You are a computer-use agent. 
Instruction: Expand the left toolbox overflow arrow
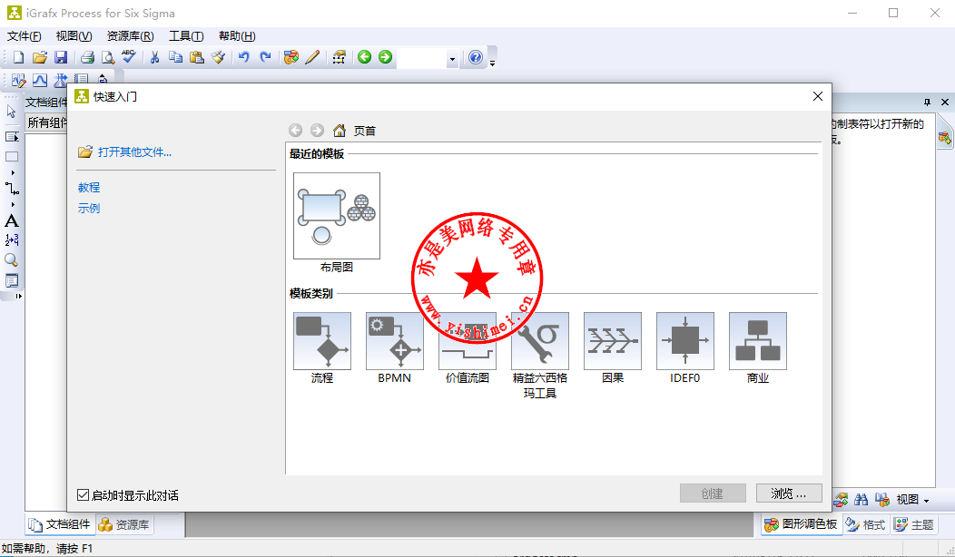click(19, 296)
